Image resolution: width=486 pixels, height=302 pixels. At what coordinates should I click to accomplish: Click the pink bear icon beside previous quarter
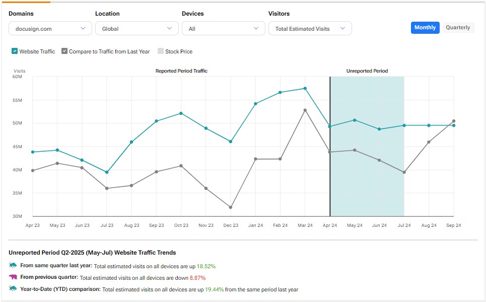pyautogui.click(x=13, y=277)
